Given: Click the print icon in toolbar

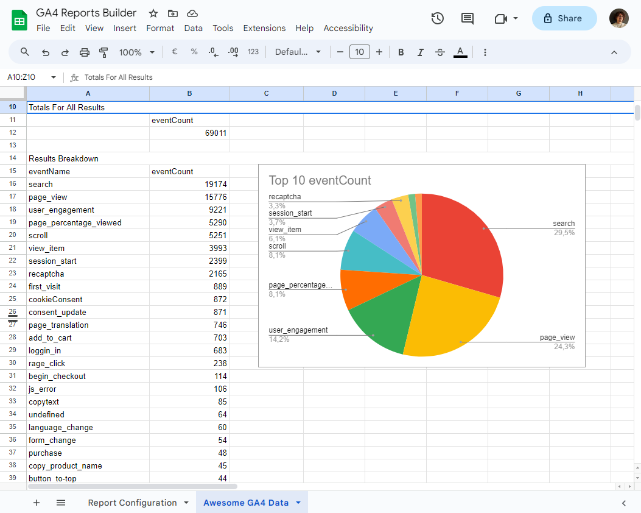Looking at the screenshot, I should pos(85,52).
